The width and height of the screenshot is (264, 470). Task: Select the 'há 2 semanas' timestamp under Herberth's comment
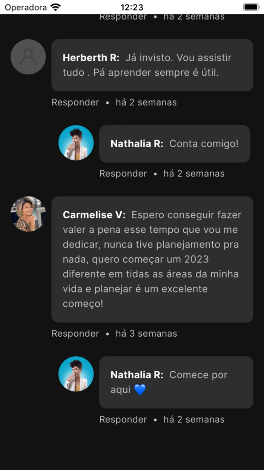tap(146, 102)
